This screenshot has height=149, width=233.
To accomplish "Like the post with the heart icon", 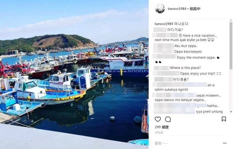I will click(x=158, y=119).
